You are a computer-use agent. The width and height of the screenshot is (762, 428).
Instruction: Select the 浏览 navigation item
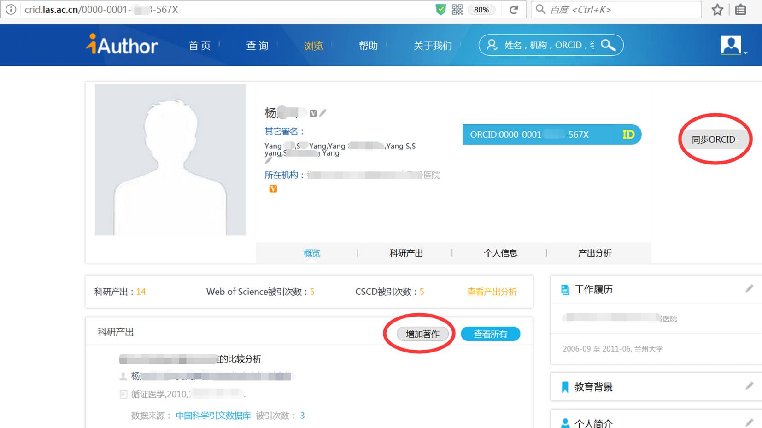pos(313,46)
